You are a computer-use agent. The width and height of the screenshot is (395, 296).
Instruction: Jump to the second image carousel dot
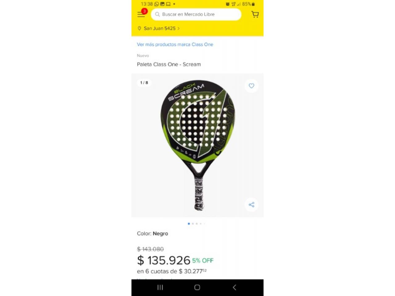coord(193,224)
